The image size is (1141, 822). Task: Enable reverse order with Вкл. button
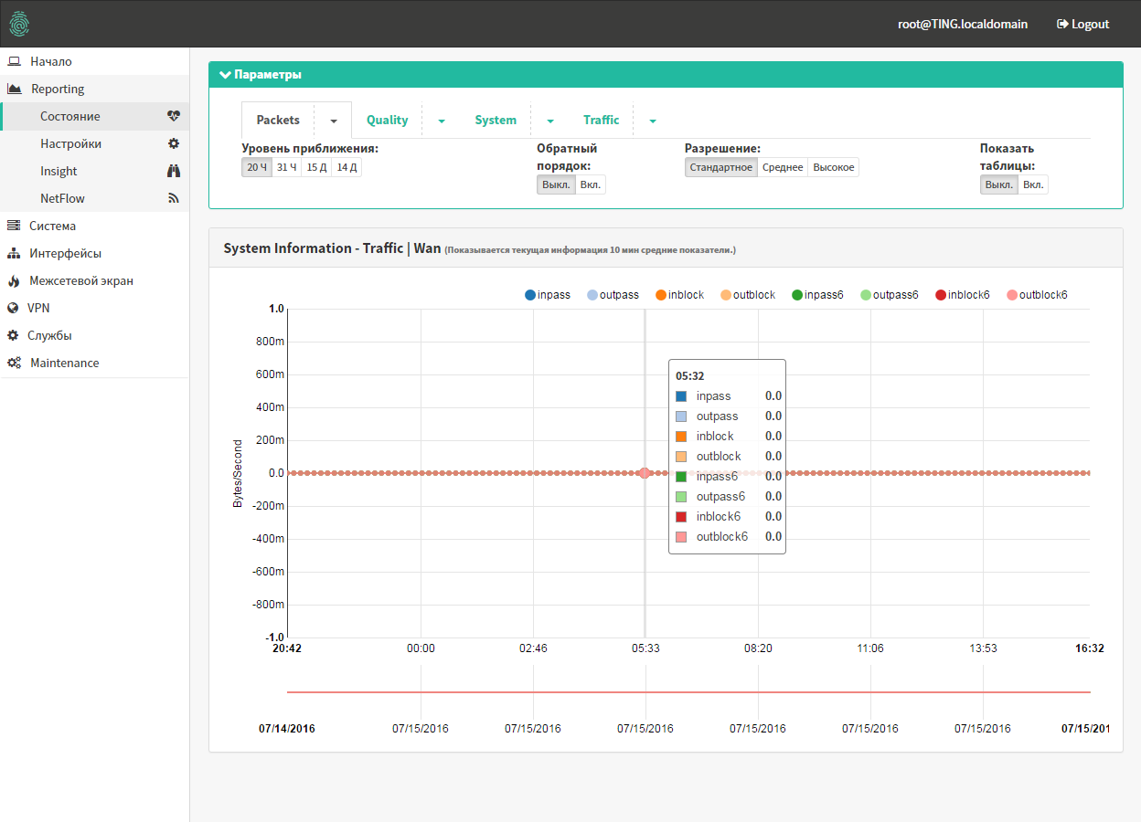click(x=591, y=184)
